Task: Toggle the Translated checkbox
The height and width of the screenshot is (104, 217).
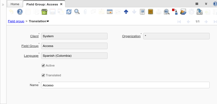Action: [43, 75]
